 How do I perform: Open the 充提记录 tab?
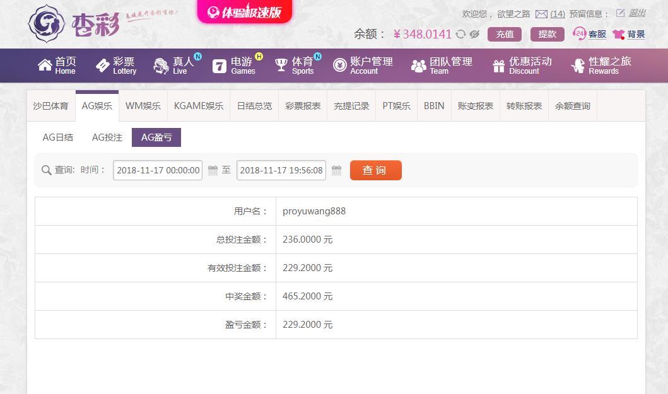pos(351,106)
